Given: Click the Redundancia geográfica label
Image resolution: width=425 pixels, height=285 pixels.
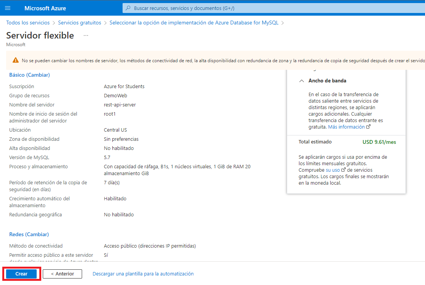Looking at the screenshot, I should [36, 215].
